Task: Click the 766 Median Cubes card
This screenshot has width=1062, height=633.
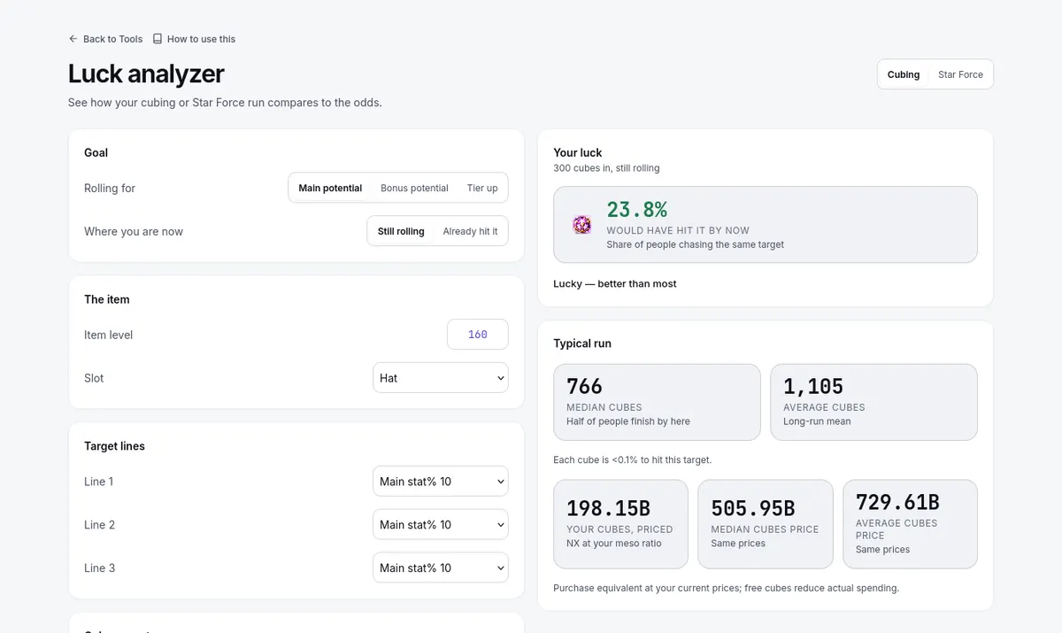Action: pyautogui.click(x=657, y=402)
